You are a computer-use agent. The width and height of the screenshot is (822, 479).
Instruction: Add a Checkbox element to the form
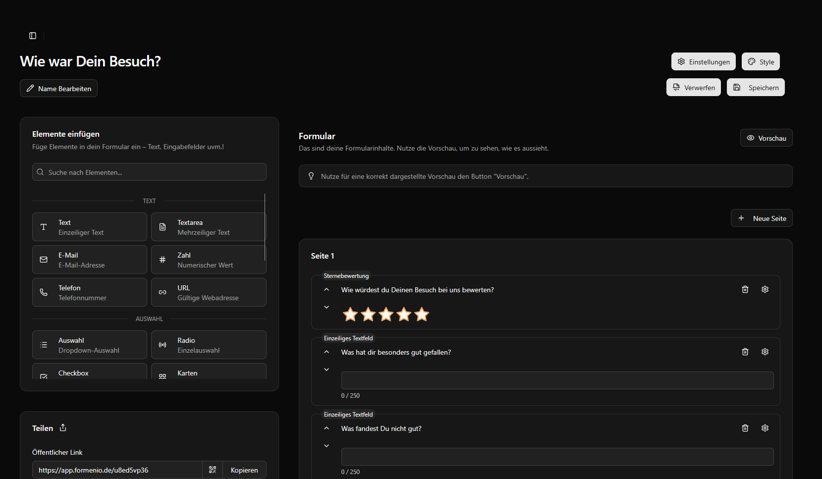coord(89,373)
